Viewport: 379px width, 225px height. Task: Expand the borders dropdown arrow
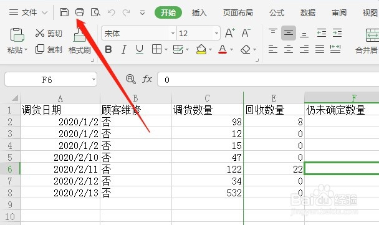(166, 50)
